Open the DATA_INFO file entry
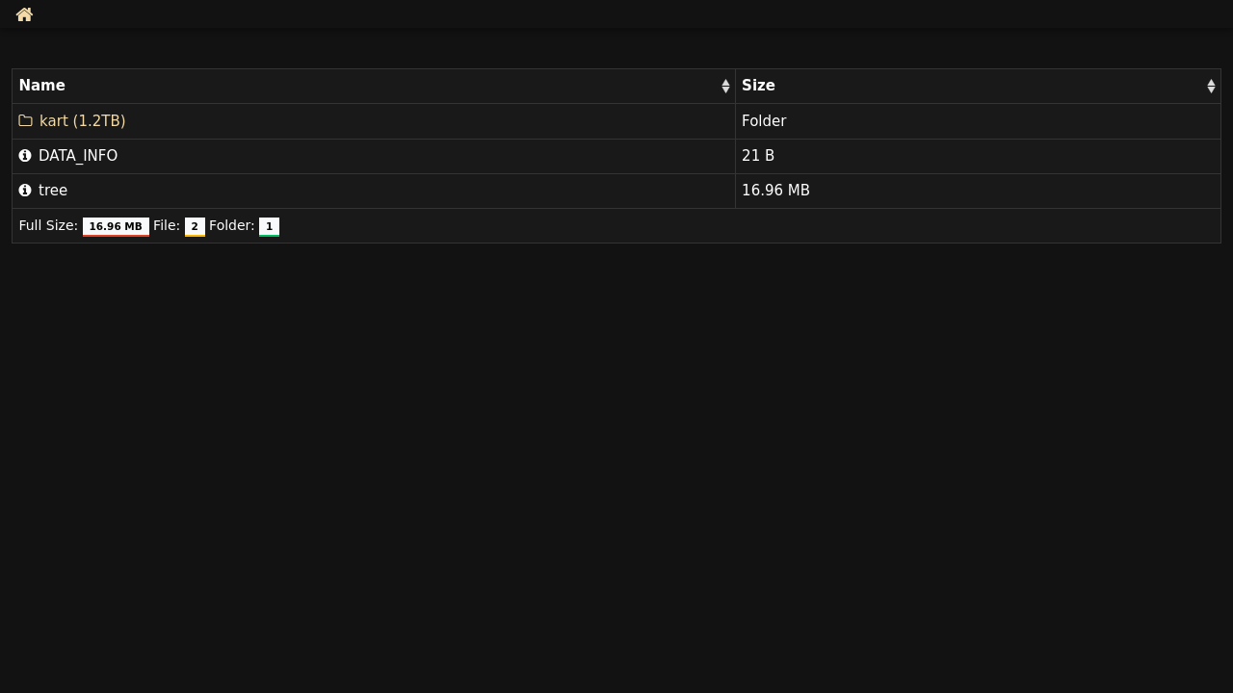 (x=78, y=156)
